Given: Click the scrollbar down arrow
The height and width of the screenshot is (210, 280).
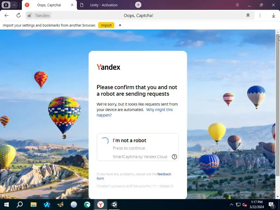Looking at the screenshot, I should tap(278, 197).
